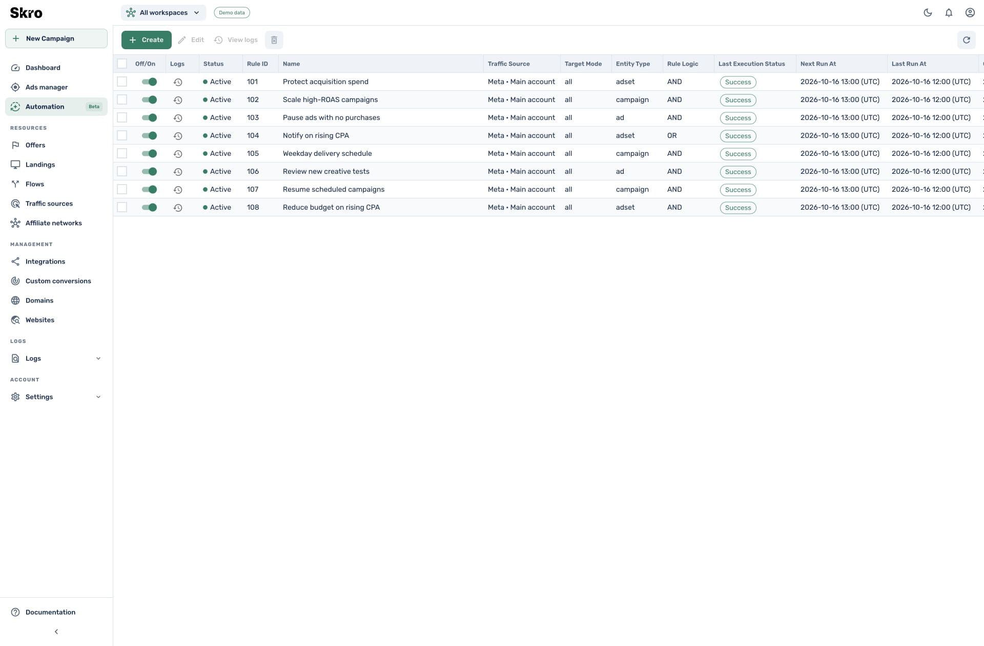984x646 pixels.
Task: Toggle off rule Weekday delivery schedule
Action: 149,154
